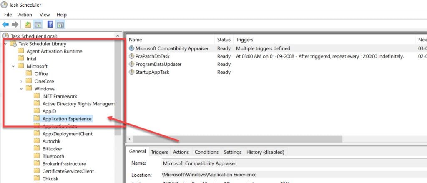Switch to the Conditions tab

206,152
